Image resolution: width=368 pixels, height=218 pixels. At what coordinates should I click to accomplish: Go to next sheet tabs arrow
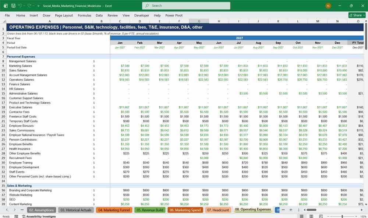point(15,210)
